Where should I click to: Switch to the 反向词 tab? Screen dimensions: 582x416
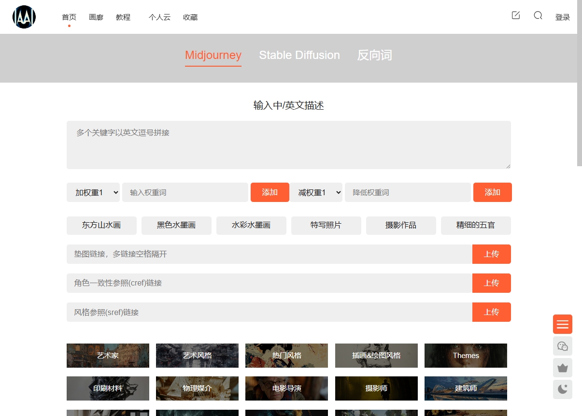[374, 55]
